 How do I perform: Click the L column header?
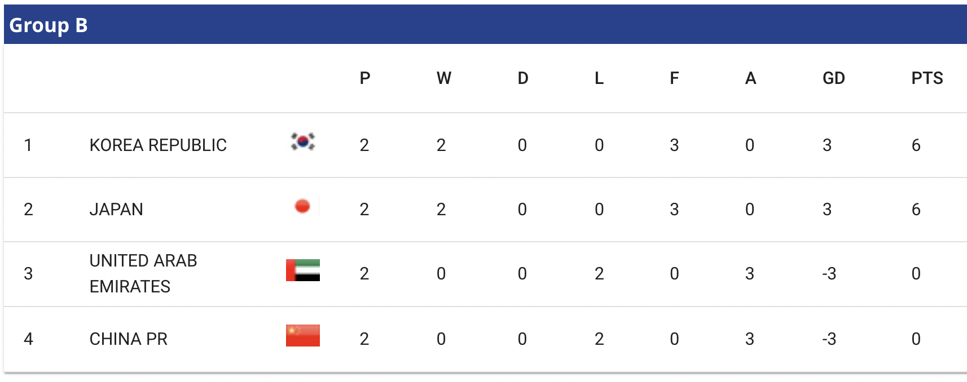(599, 78)
